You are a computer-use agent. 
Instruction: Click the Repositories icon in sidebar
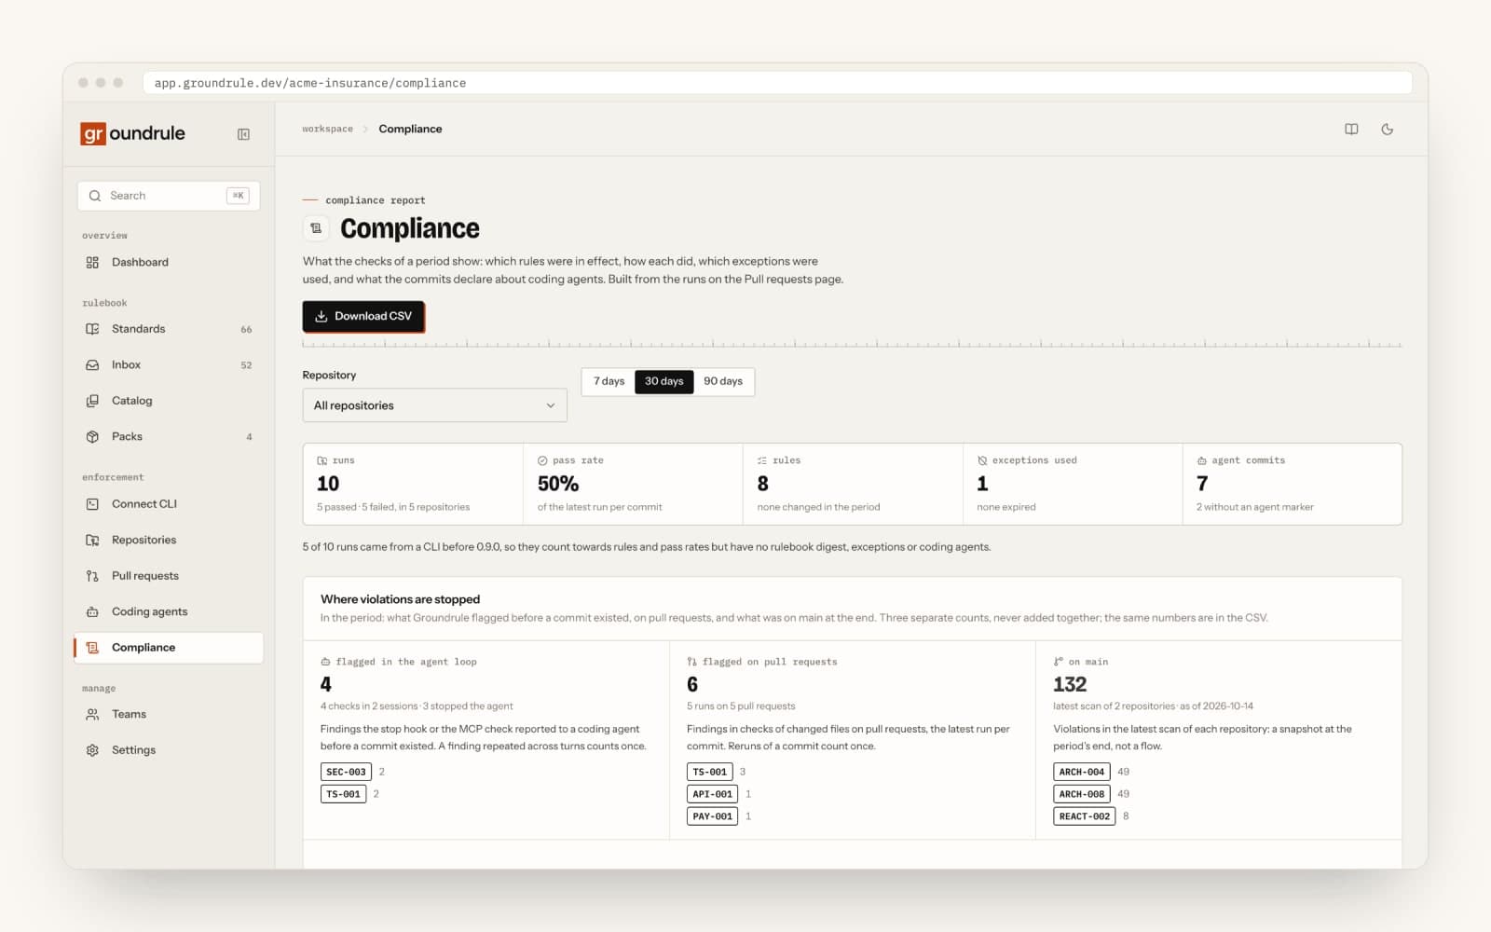[x=92, y=541]
